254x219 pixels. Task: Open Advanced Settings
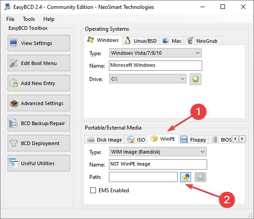pyautogui.click(x=39, y=103)
